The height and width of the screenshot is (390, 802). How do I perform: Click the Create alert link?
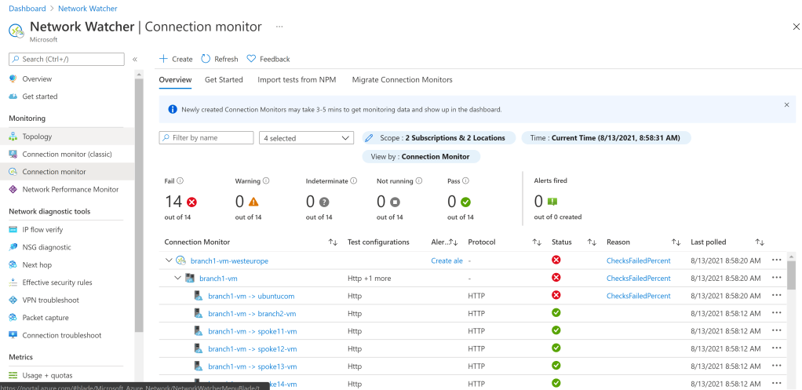[x=447, y=261]
